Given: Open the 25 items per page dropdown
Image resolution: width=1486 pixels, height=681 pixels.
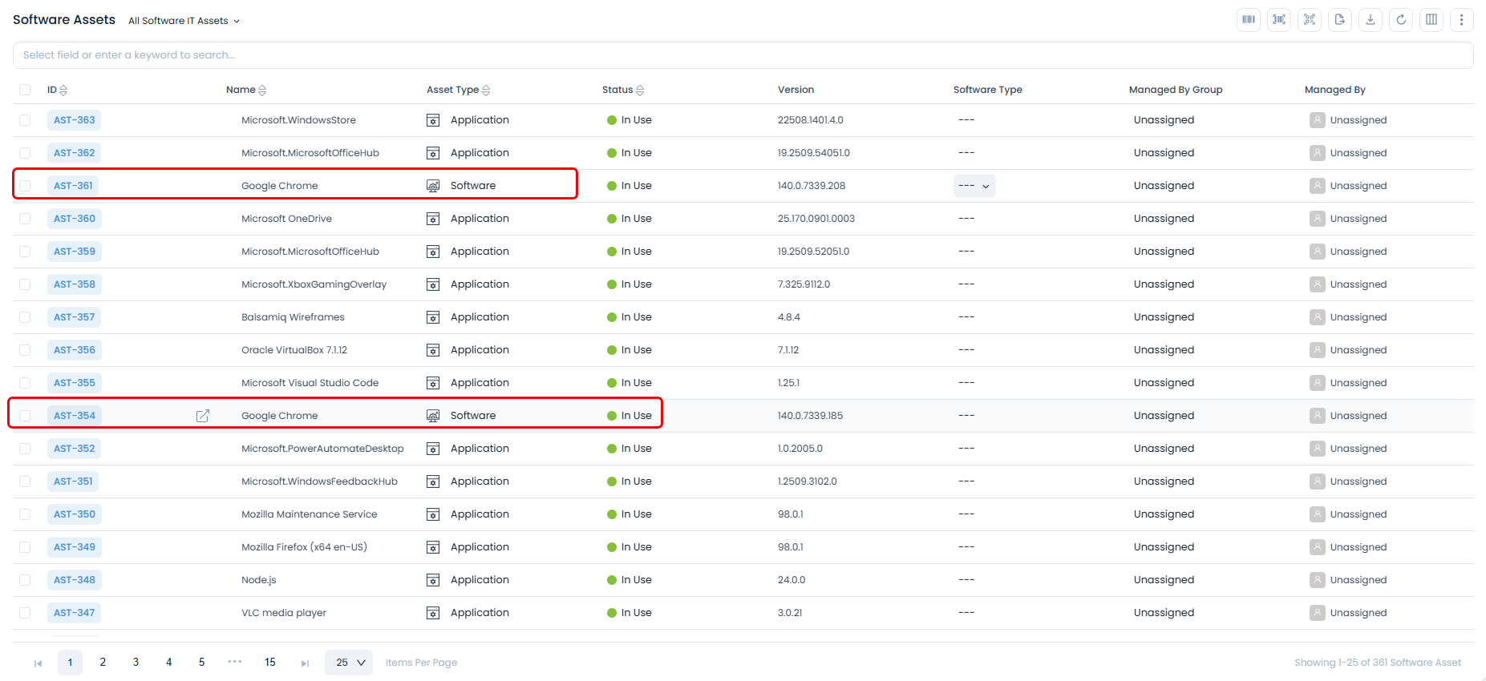Looking at the screenshot, I should 349,663.
